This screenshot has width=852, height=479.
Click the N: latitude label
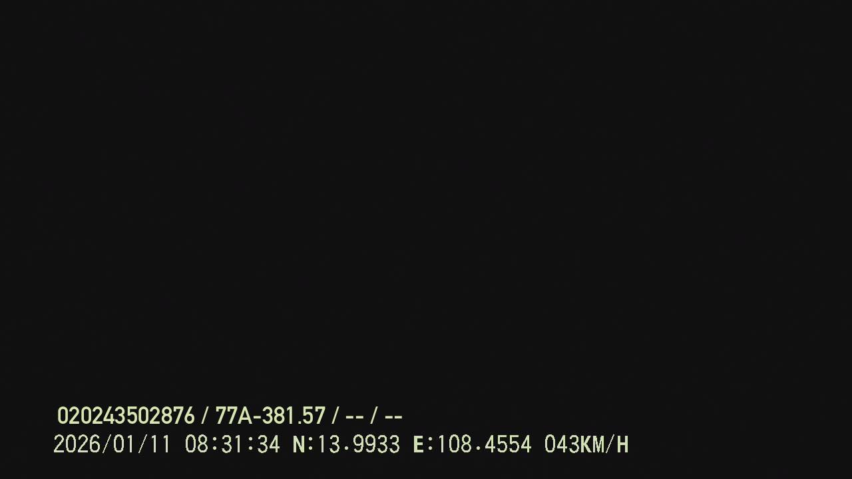click(303, 444)
